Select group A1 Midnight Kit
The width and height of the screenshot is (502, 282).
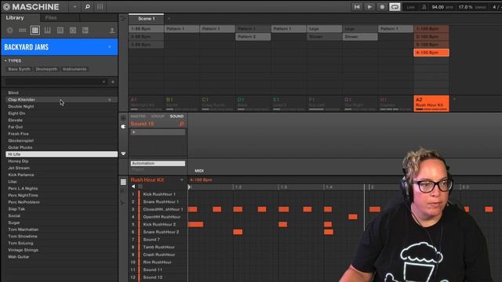147,103
